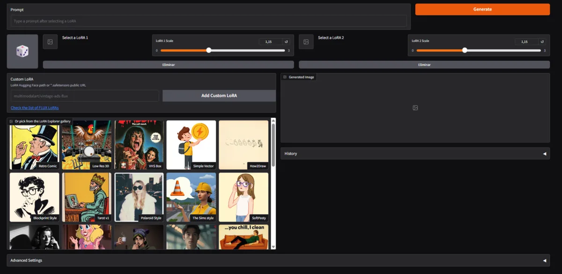
Task: Expand the Advanced Settings section
Action: coord(278,260)
